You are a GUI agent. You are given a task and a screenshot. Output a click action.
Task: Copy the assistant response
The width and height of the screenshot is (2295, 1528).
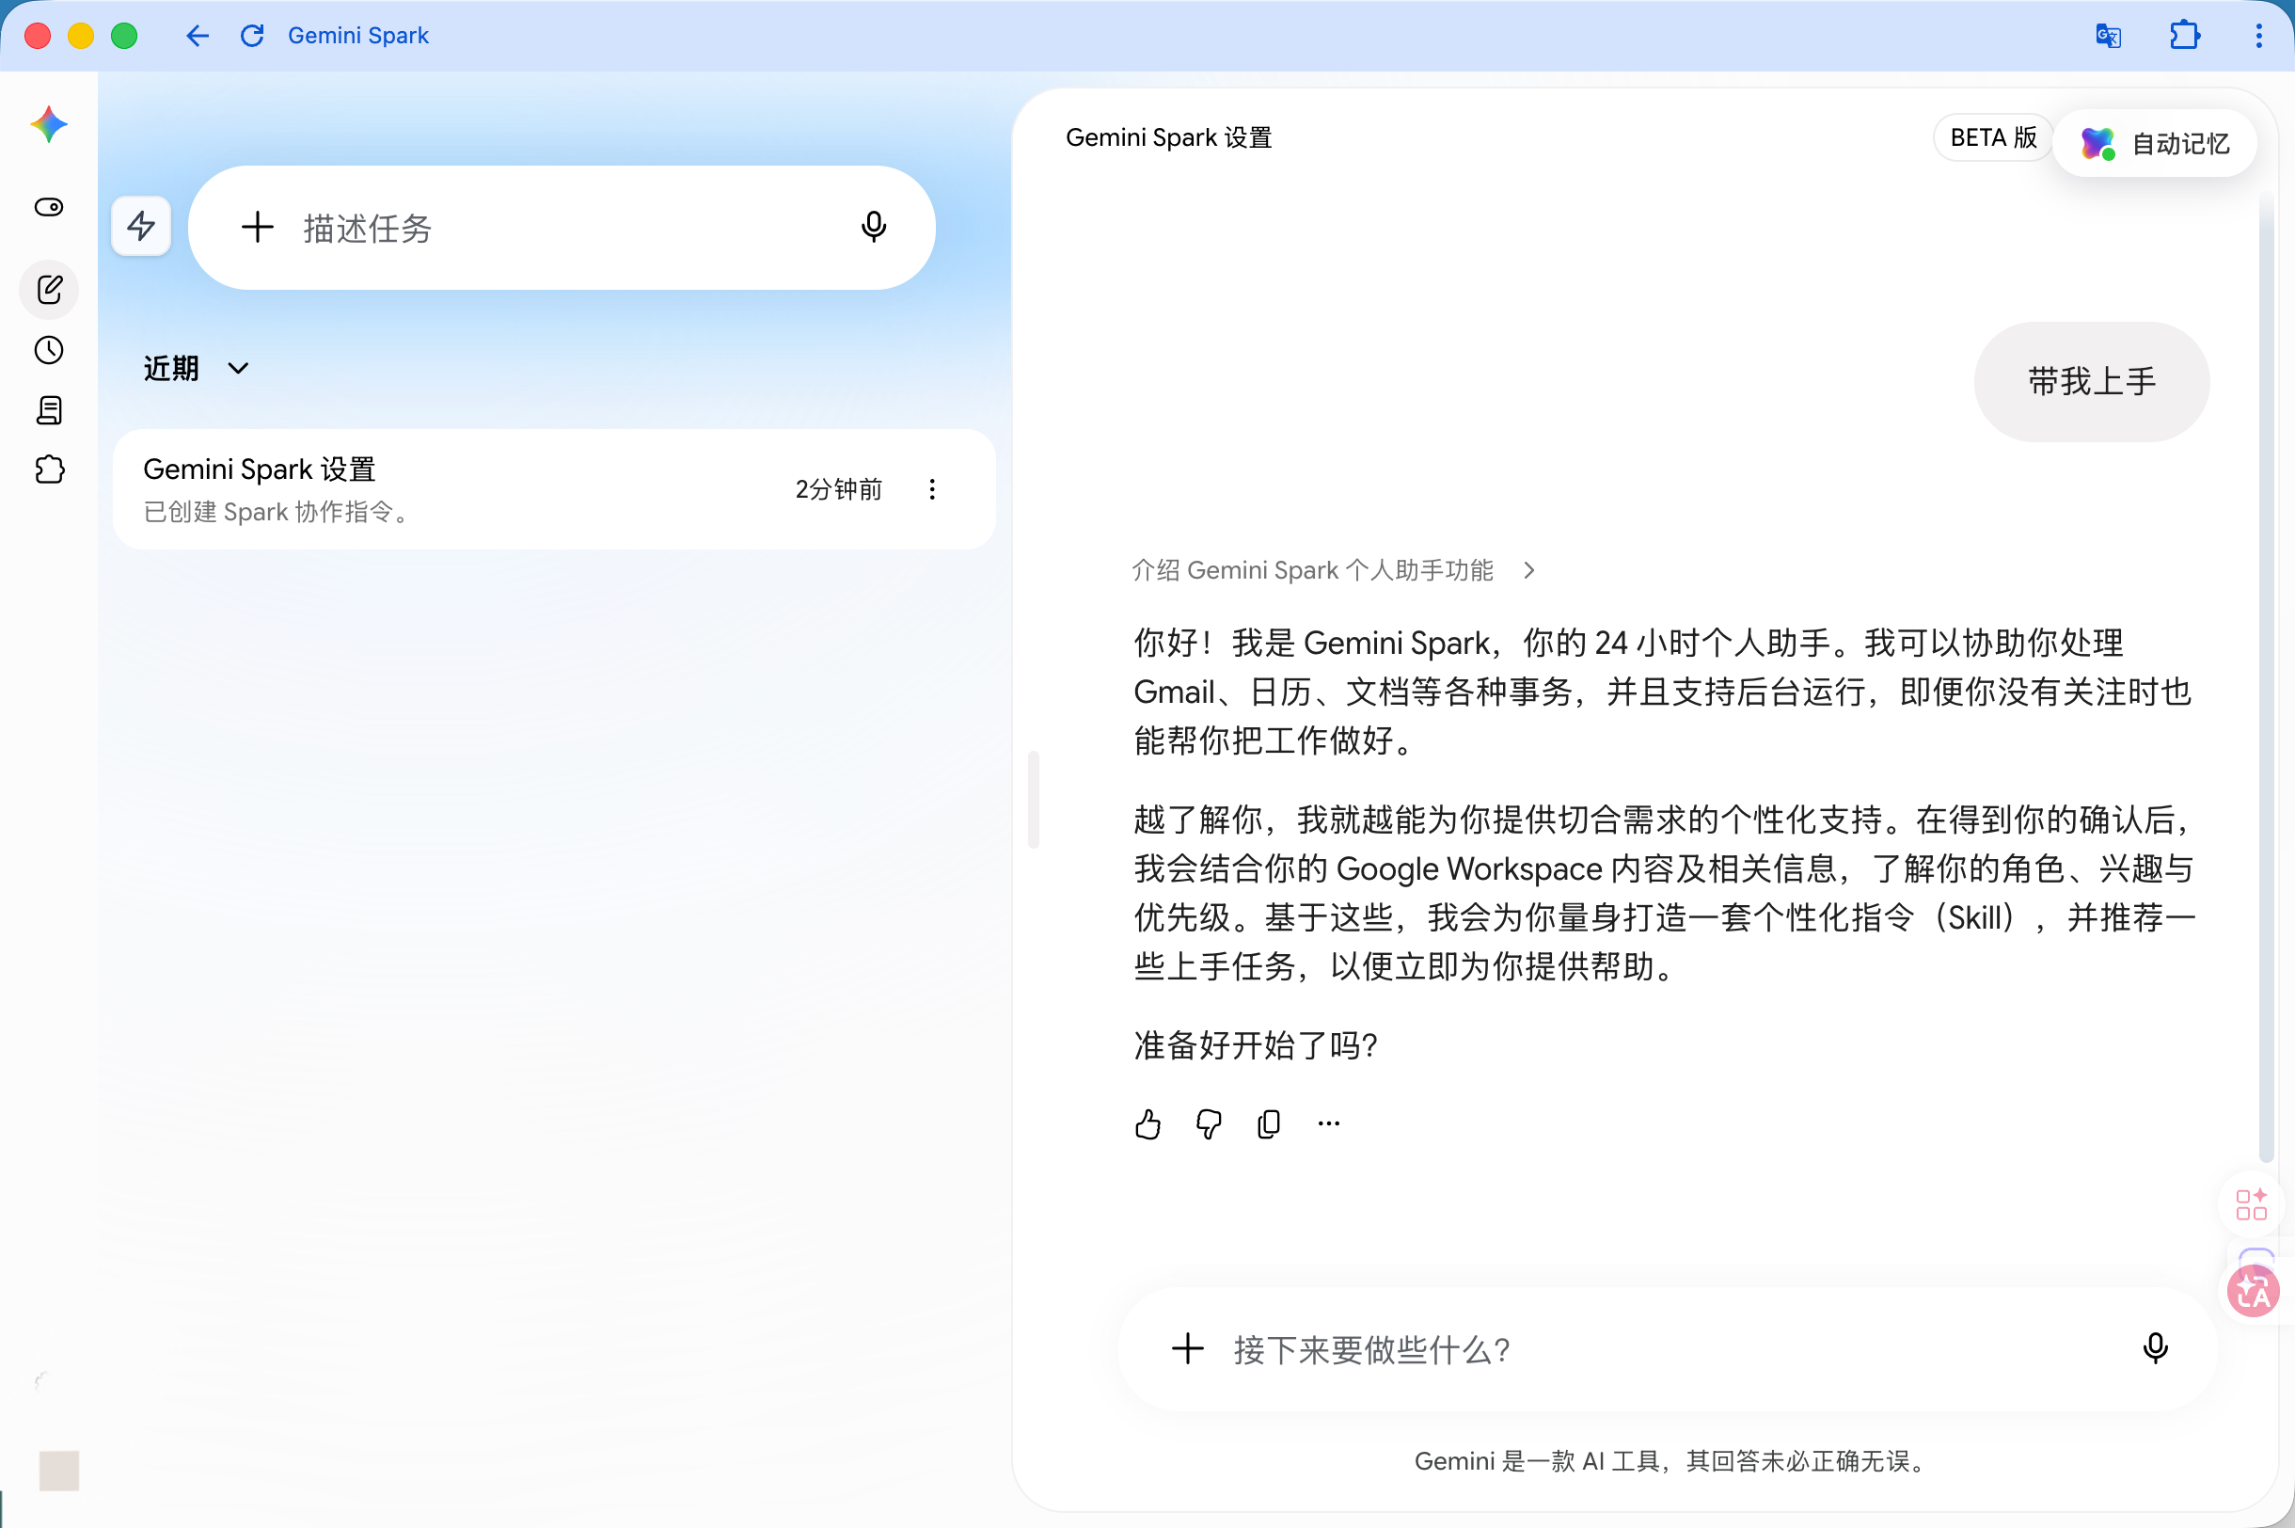1269,1124
